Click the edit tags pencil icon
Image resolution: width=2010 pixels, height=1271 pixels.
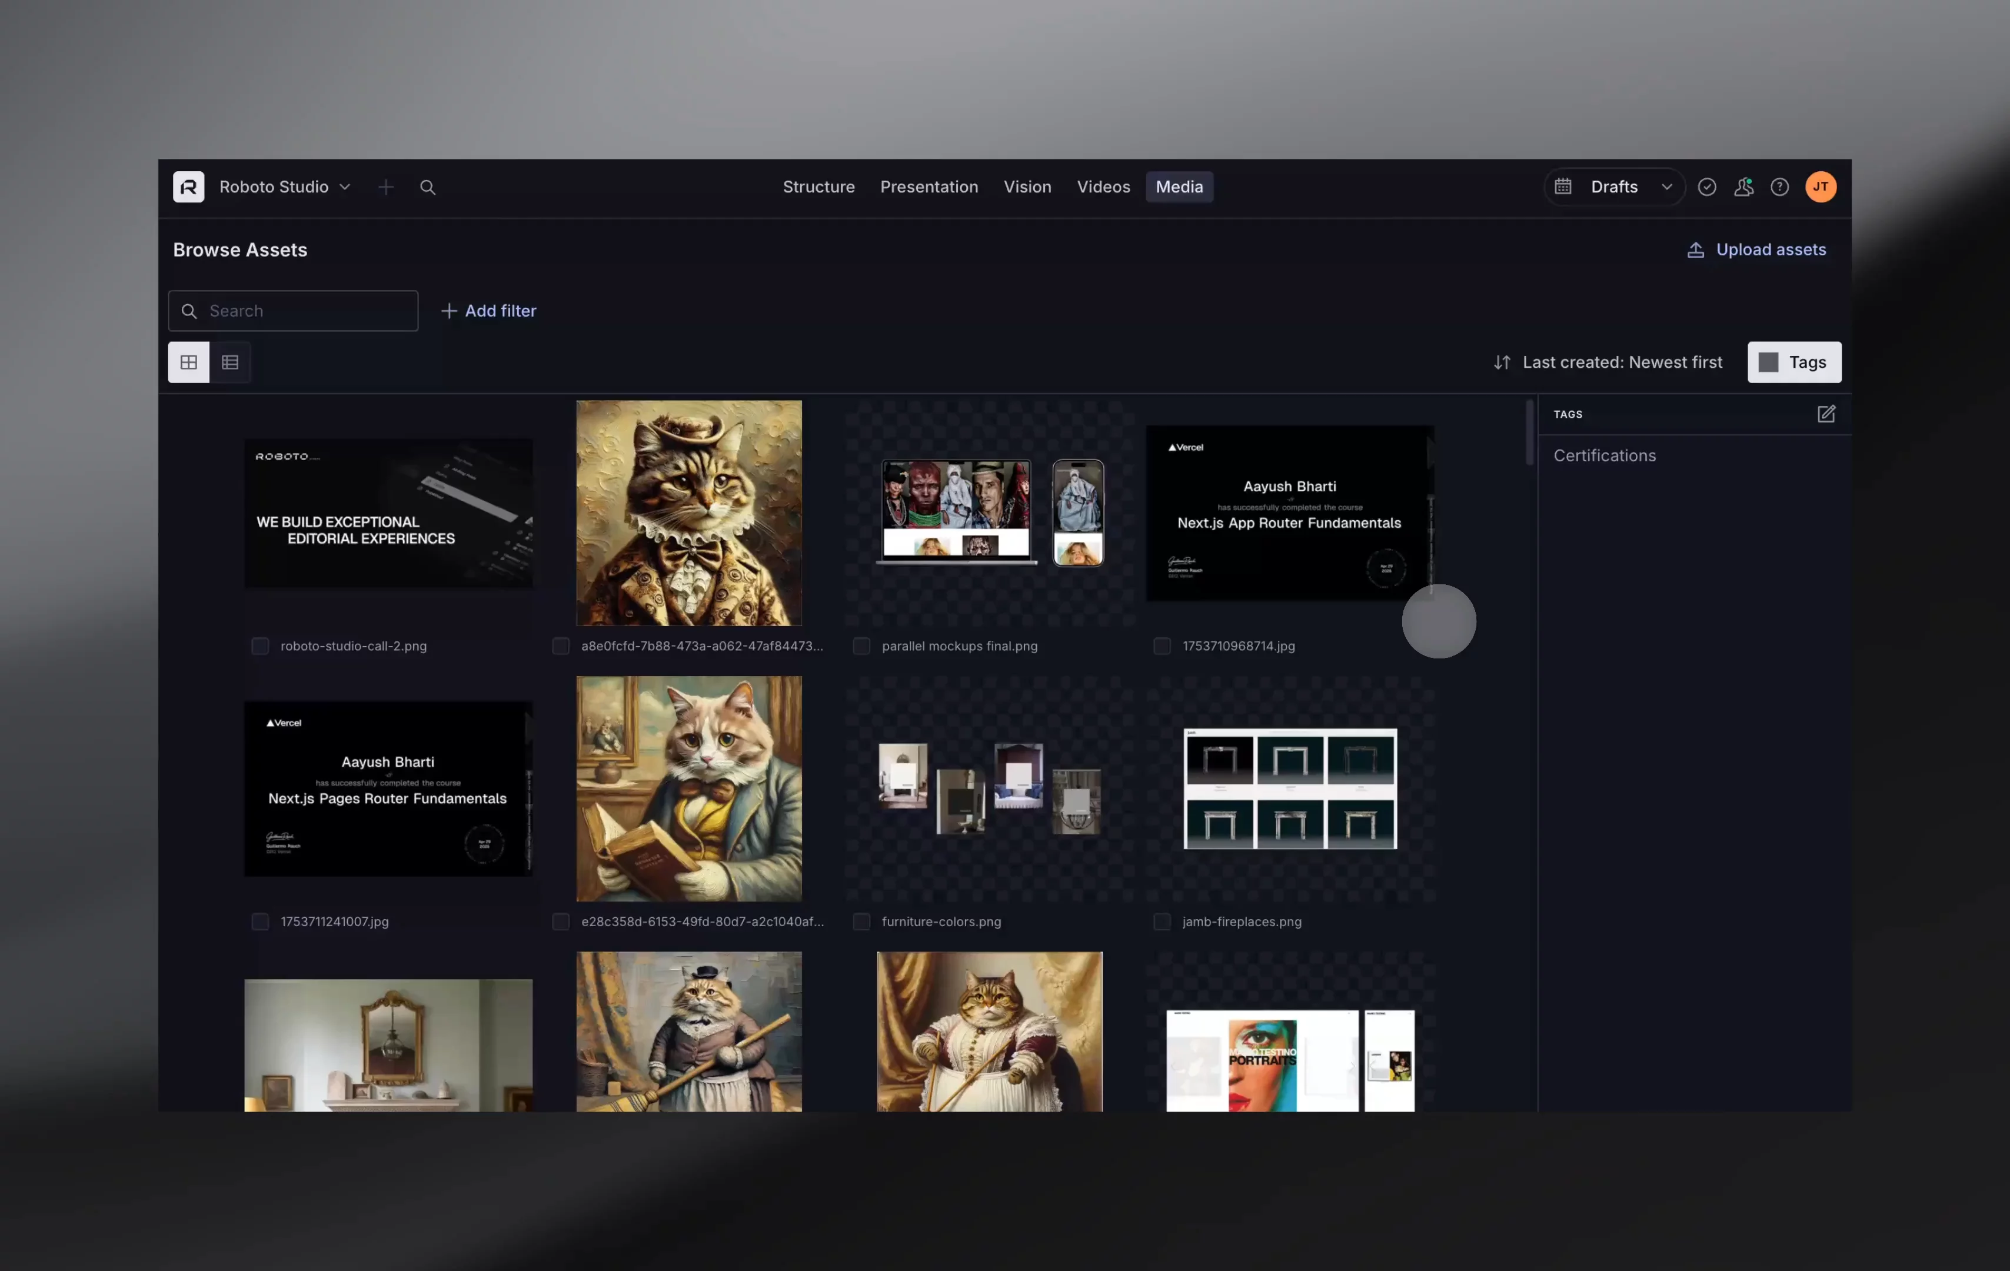[x=1825, y=414]
